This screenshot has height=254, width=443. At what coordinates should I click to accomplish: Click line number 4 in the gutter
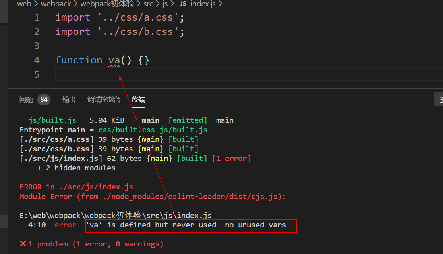click(x=37, y=60)
